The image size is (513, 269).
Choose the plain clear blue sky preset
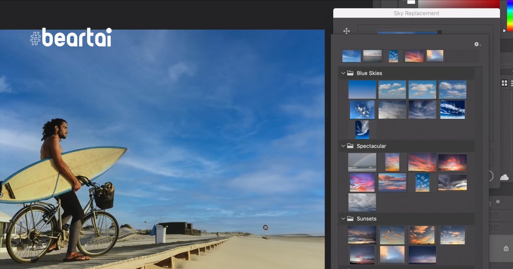pos(362,89)
